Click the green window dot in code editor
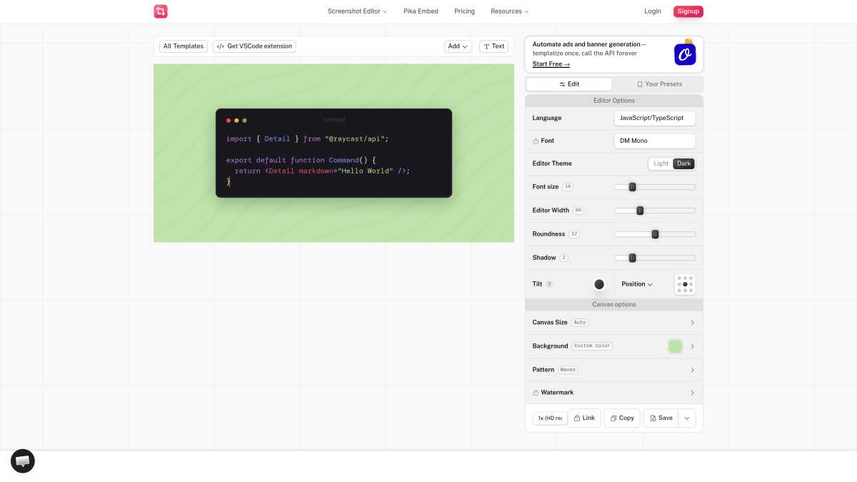 (x=244, y=121)
